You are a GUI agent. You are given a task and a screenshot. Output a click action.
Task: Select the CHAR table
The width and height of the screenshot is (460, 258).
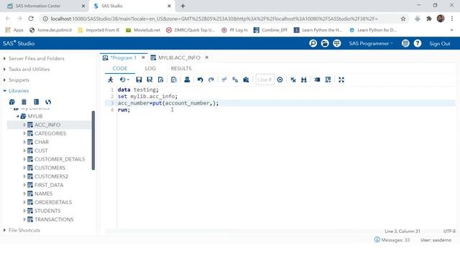pyautogui.click(x=42, y=142)
